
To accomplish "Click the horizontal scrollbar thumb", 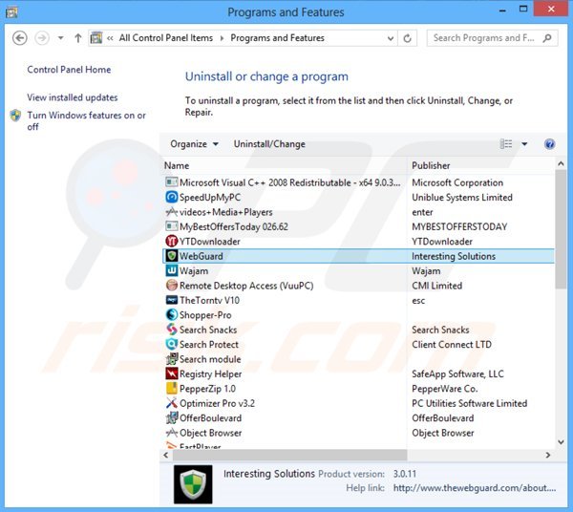I will (289, 455).
